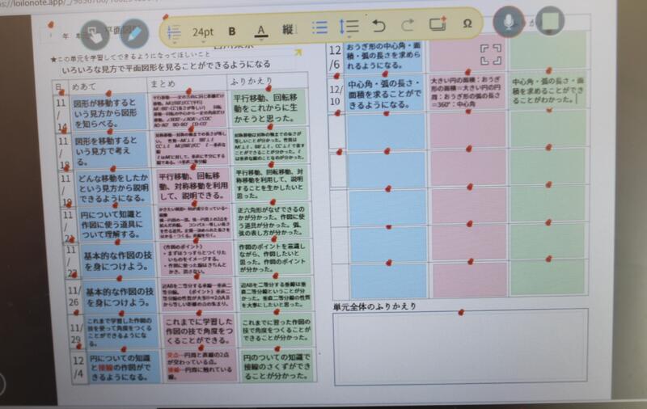Tap the square card button at top right

point(550,21)
